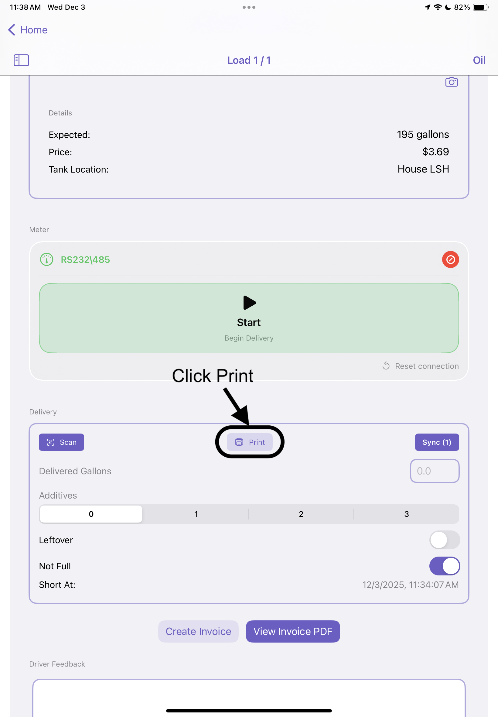498x717 pixels.
Task: Click the Reset connection refresh icon
Action: [386, 366]
